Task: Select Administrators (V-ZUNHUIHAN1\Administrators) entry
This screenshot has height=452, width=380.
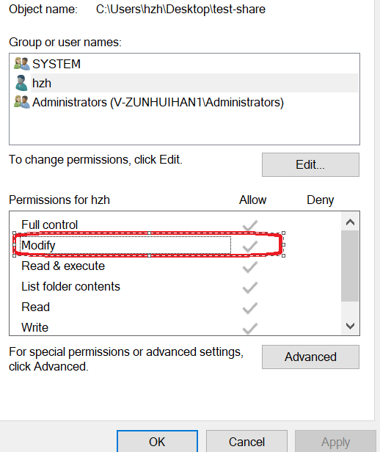Action: point(158,102)
